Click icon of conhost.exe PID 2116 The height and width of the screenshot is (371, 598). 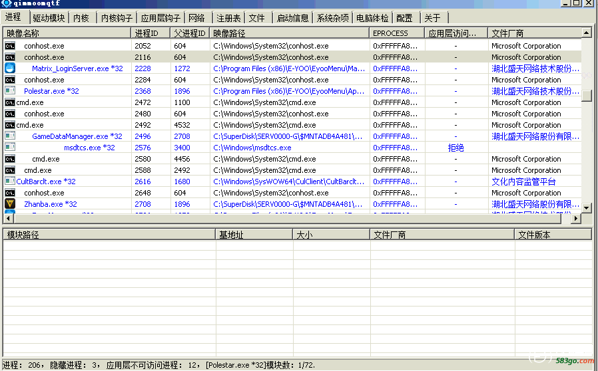tap(10, 57)
